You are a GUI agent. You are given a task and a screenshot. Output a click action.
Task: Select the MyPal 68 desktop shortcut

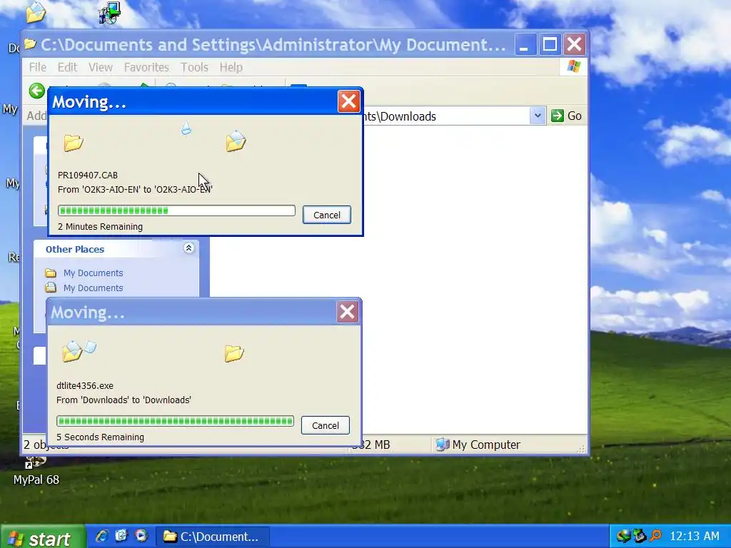point(36,471)
